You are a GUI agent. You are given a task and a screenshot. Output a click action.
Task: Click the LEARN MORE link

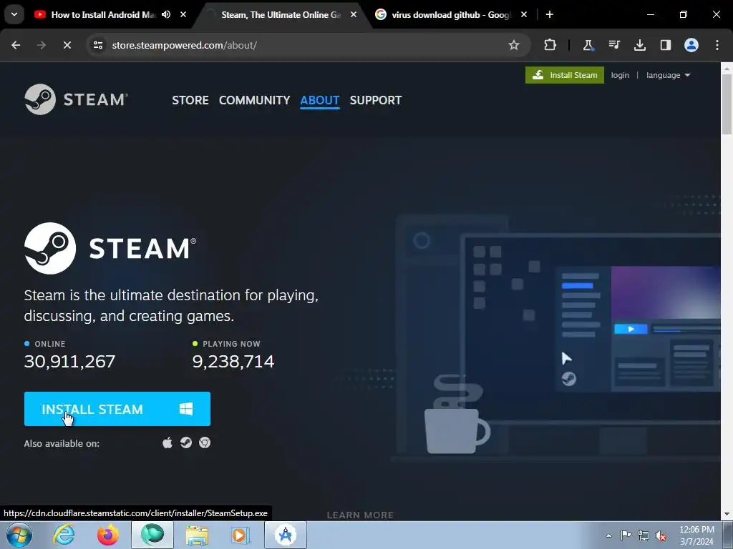360,515
